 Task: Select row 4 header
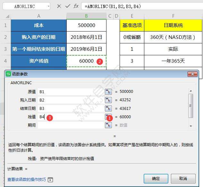click(5, 61)
